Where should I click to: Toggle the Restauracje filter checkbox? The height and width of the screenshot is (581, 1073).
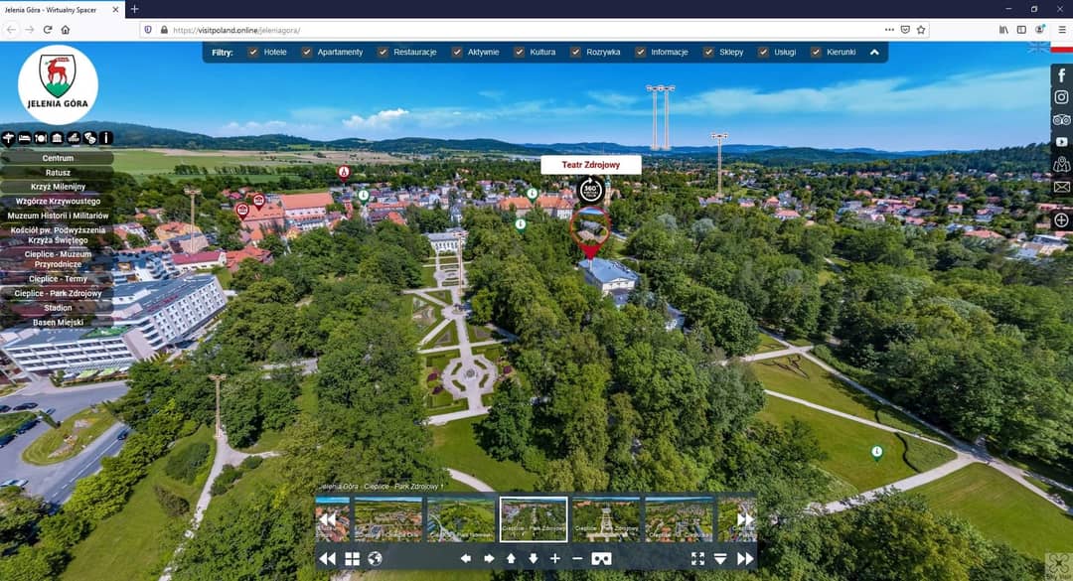pyautogui.click(x=383, y=52)
